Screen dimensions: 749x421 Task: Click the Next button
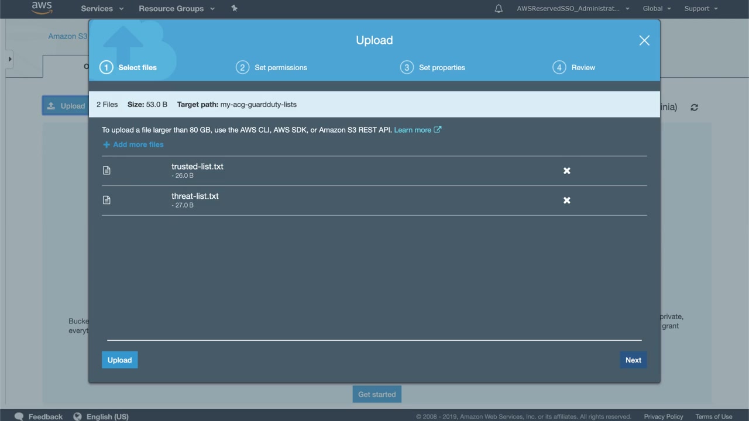(633, 360)
